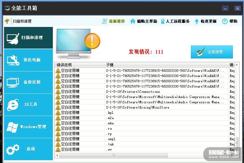Click the 最新推荐 notepad icon
The width and height of the screenshot is (244, 163).
point(105,21)
